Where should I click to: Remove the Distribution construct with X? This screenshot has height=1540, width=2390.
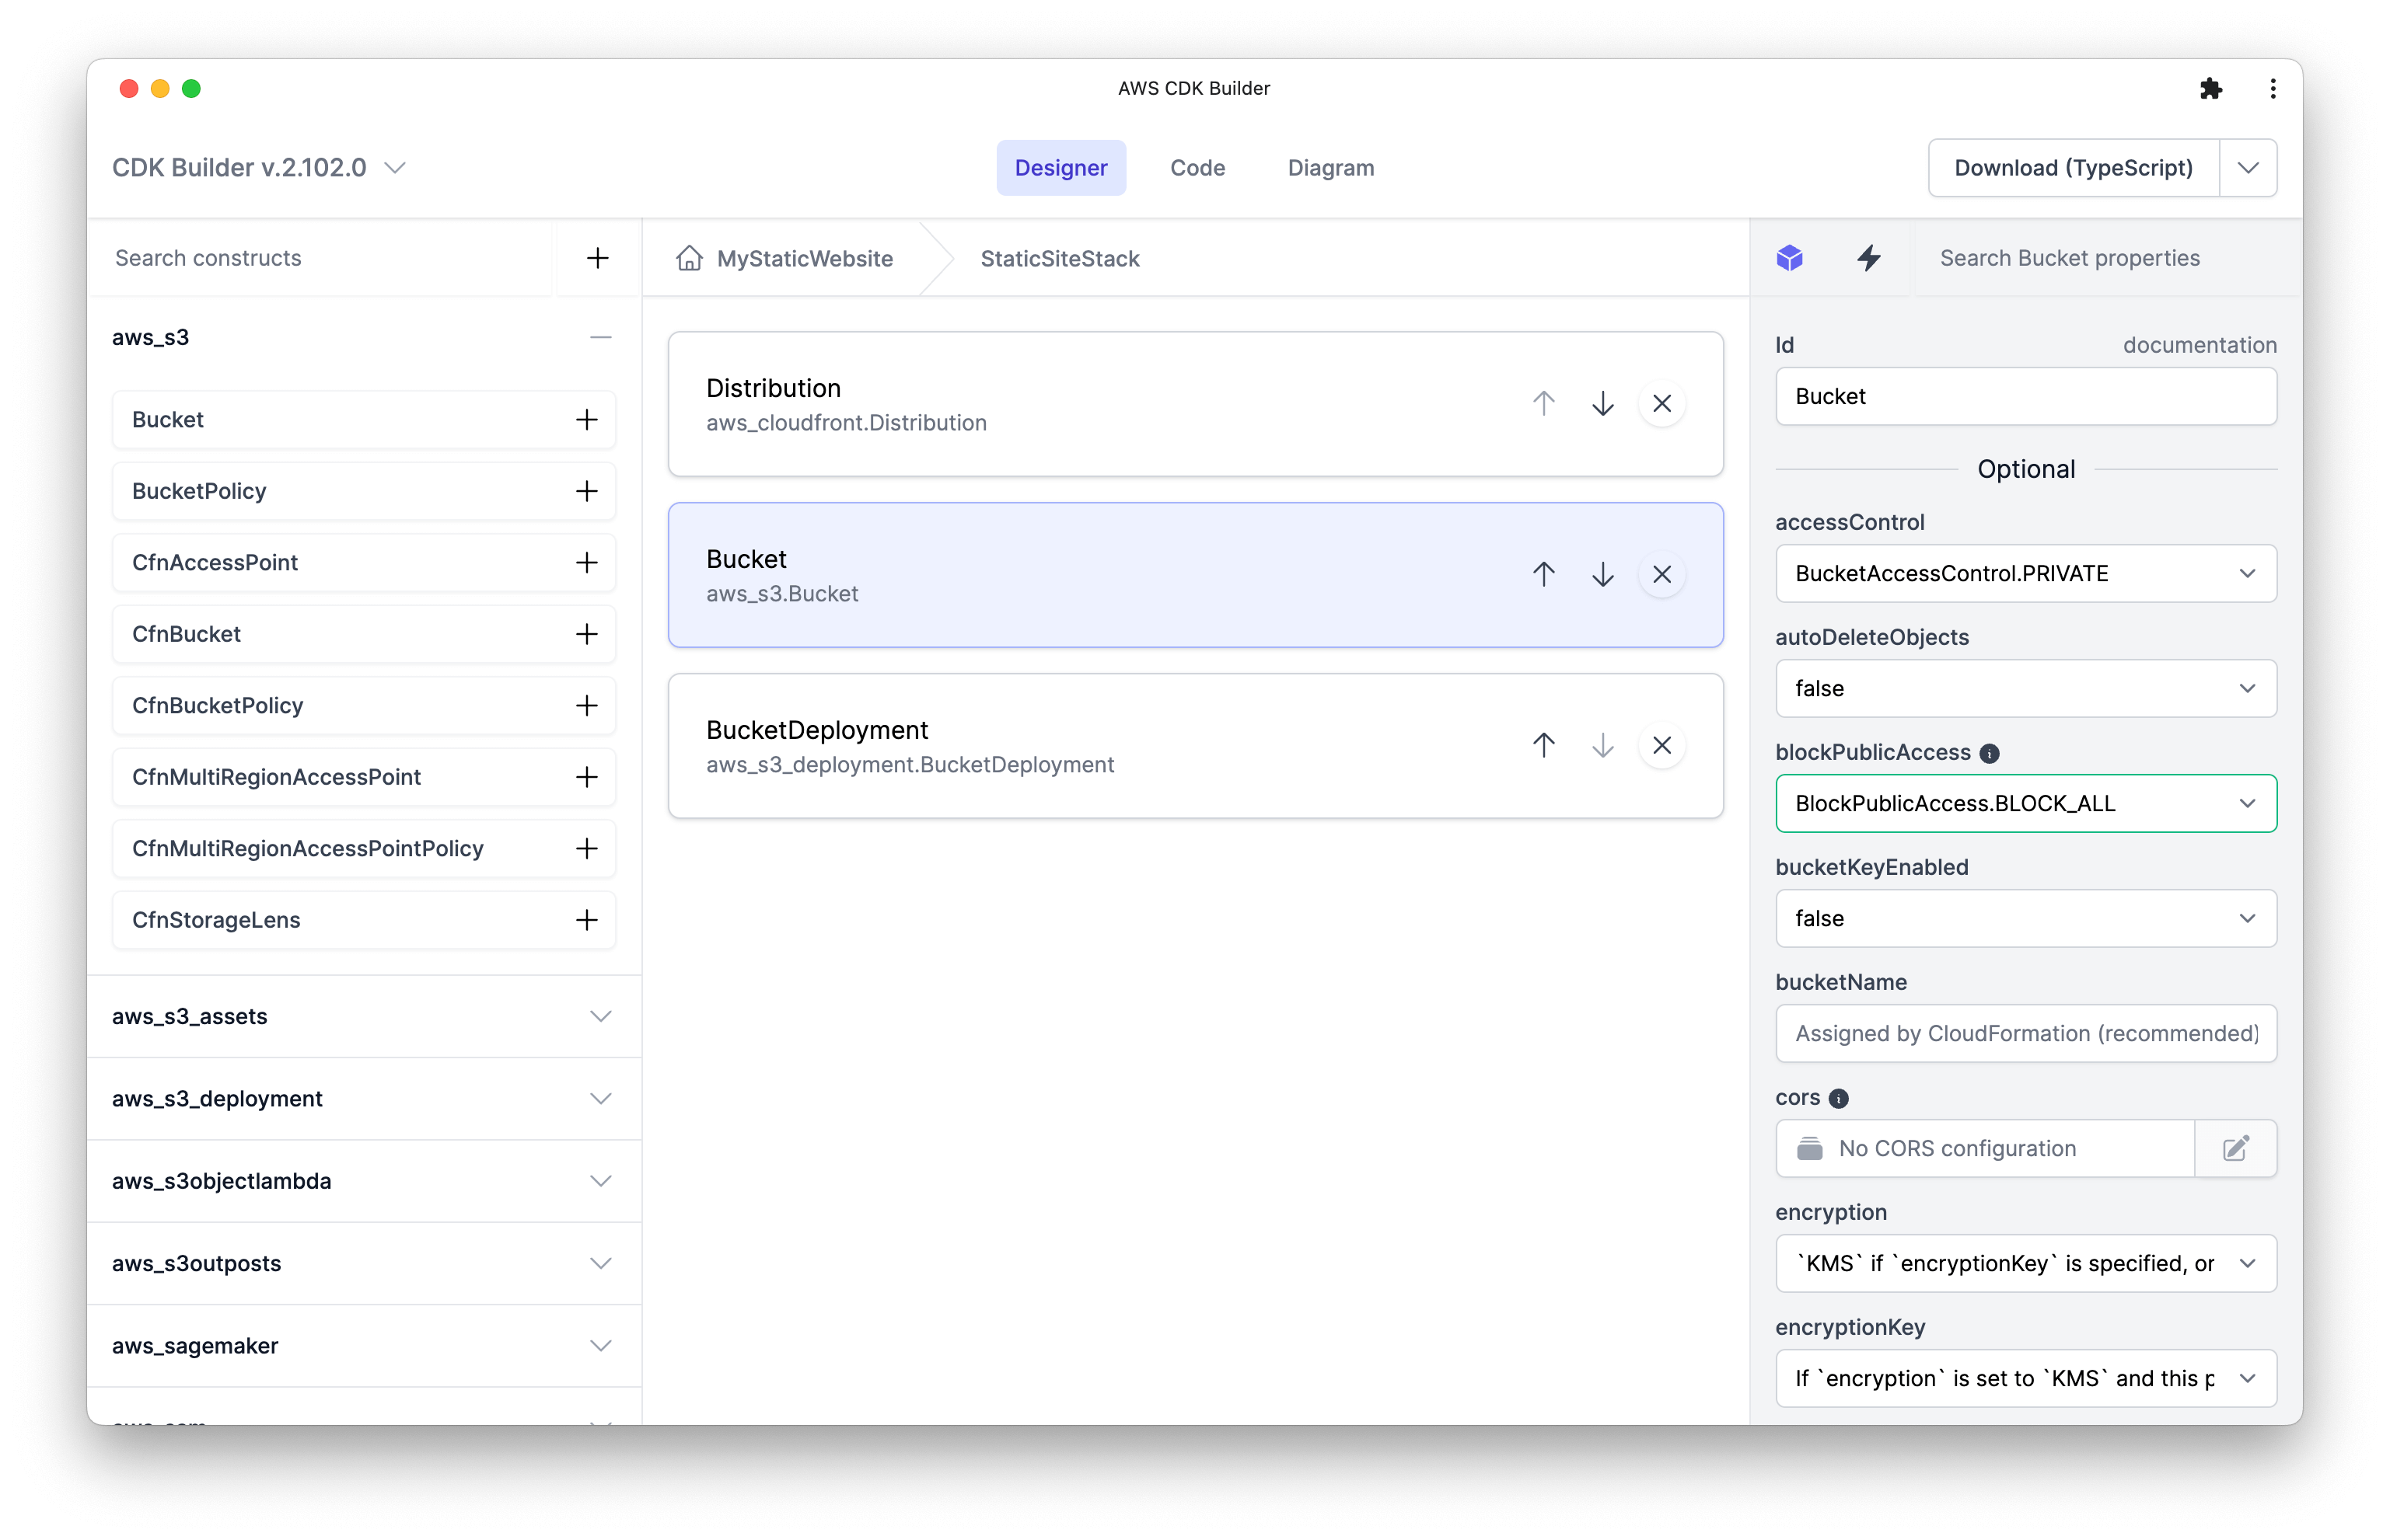pos(1661,404)
